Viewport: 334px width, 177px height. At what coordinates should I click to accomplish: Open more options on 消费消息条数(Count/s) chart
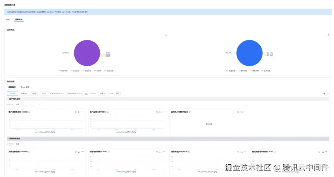tap(83, 152)
